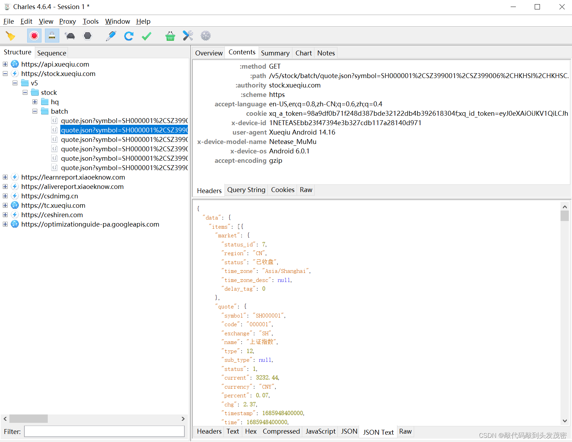572x442 pixels.
Task: Open response Compressed tab
Action: click(281, 432)
